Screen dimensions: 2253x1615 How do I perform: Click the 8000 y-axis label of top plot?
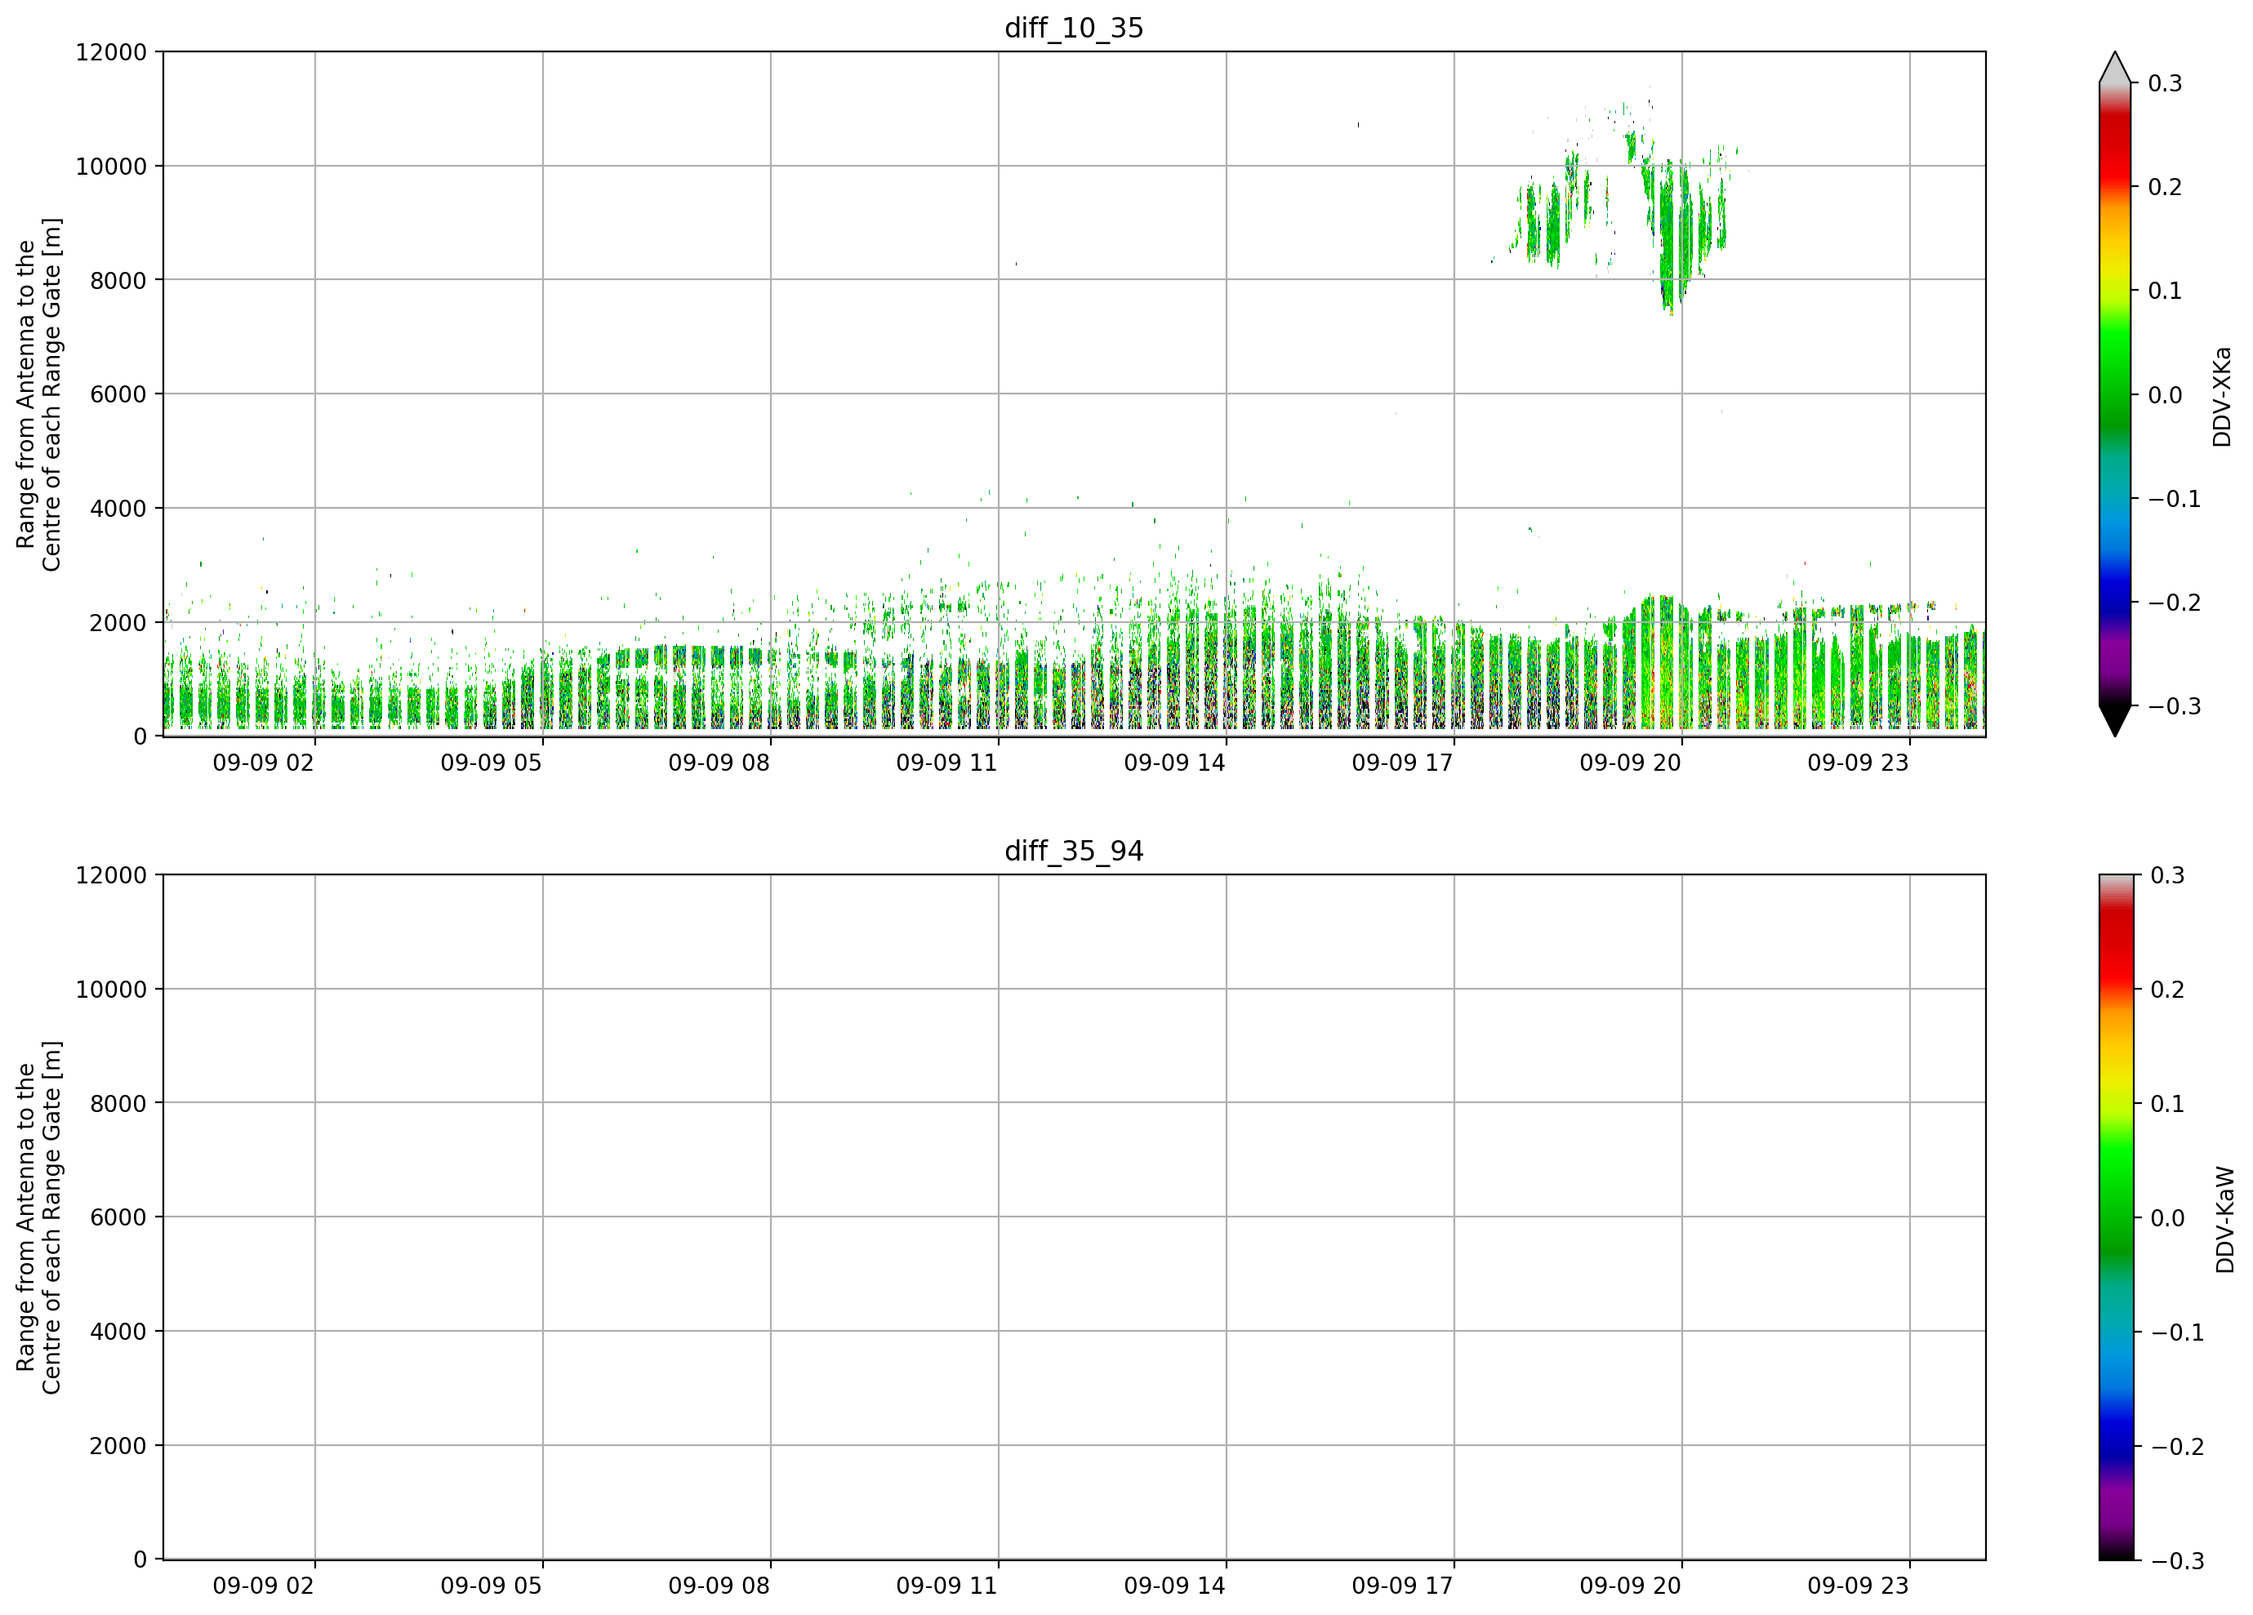coord(118,281)
